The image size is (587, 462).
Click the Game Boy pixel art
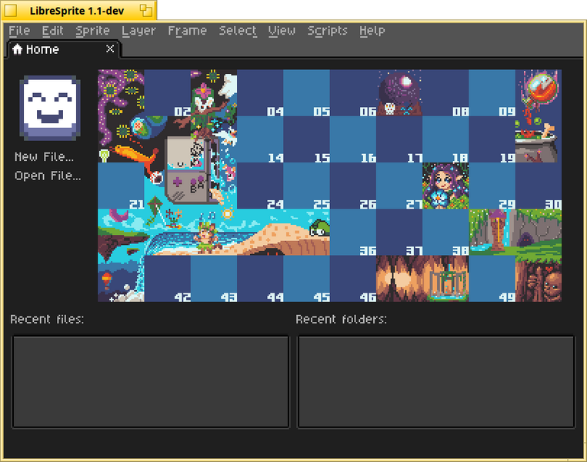click(x=186, y=169)
